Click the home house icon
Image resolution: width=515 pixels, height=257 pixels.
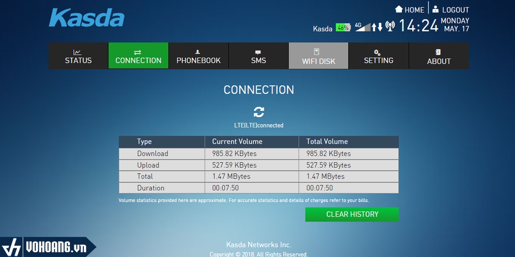[399, 9]
